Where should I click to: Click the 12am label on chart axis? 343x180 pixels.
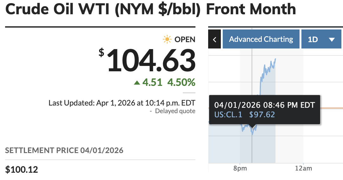pyautogui.click(x=303, y=168)
